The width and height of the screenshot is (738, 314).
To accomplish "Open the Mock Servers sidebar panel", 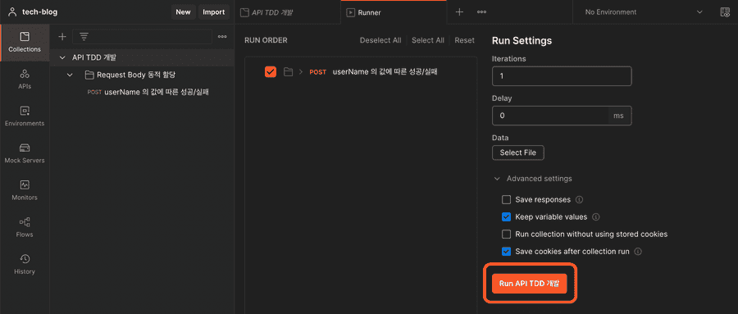I will (x=25, y=153).
